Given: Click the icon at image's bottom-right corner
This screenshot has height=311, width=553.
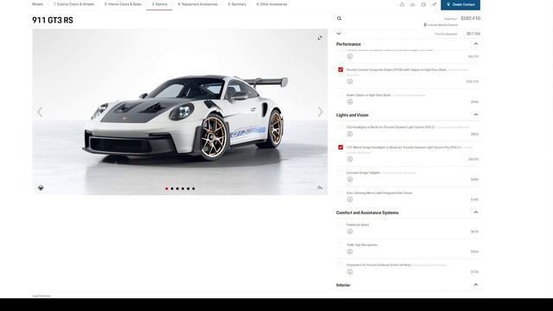Looking at the screenshot, I should tap(320, 187).
